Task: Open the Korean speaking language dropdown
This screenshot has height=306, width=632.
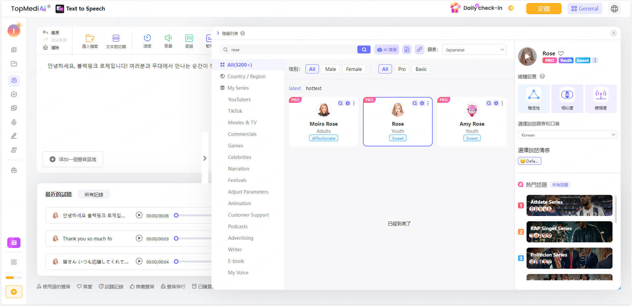Action: pos(567,135)
